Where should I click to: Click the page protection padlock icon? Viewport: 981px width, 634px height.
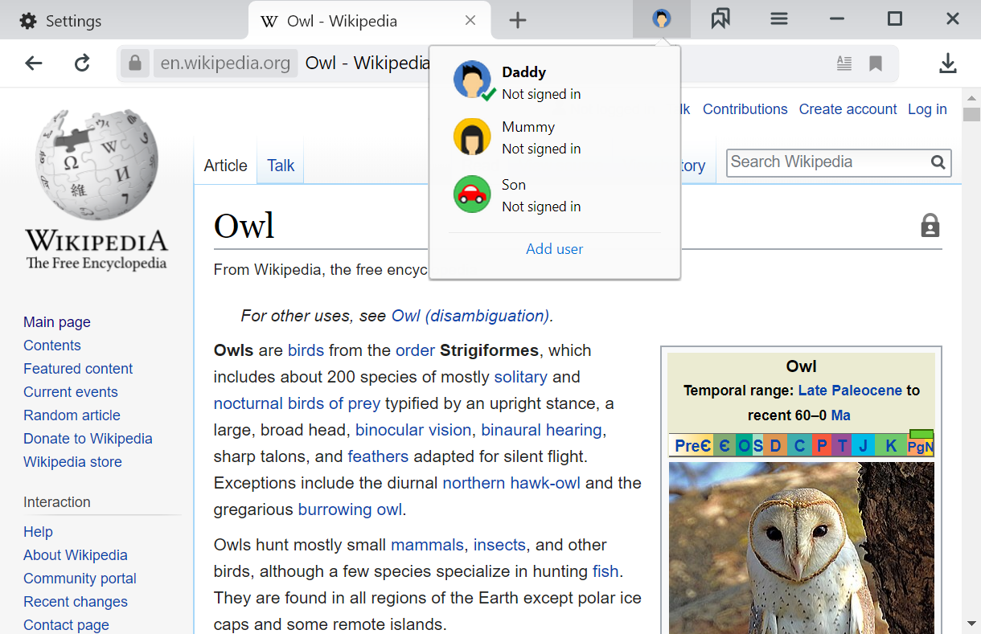[x=930, y=226]
